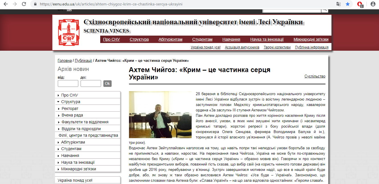This screenshot has width=379, height=184.
Task: Click the site search magnifier icon
Action: click(x=325, y=10)
